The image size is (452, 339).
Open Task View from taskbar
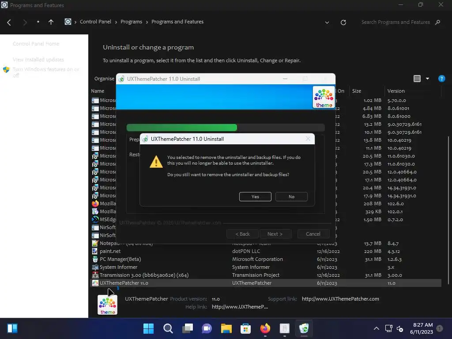pos(187,328)
